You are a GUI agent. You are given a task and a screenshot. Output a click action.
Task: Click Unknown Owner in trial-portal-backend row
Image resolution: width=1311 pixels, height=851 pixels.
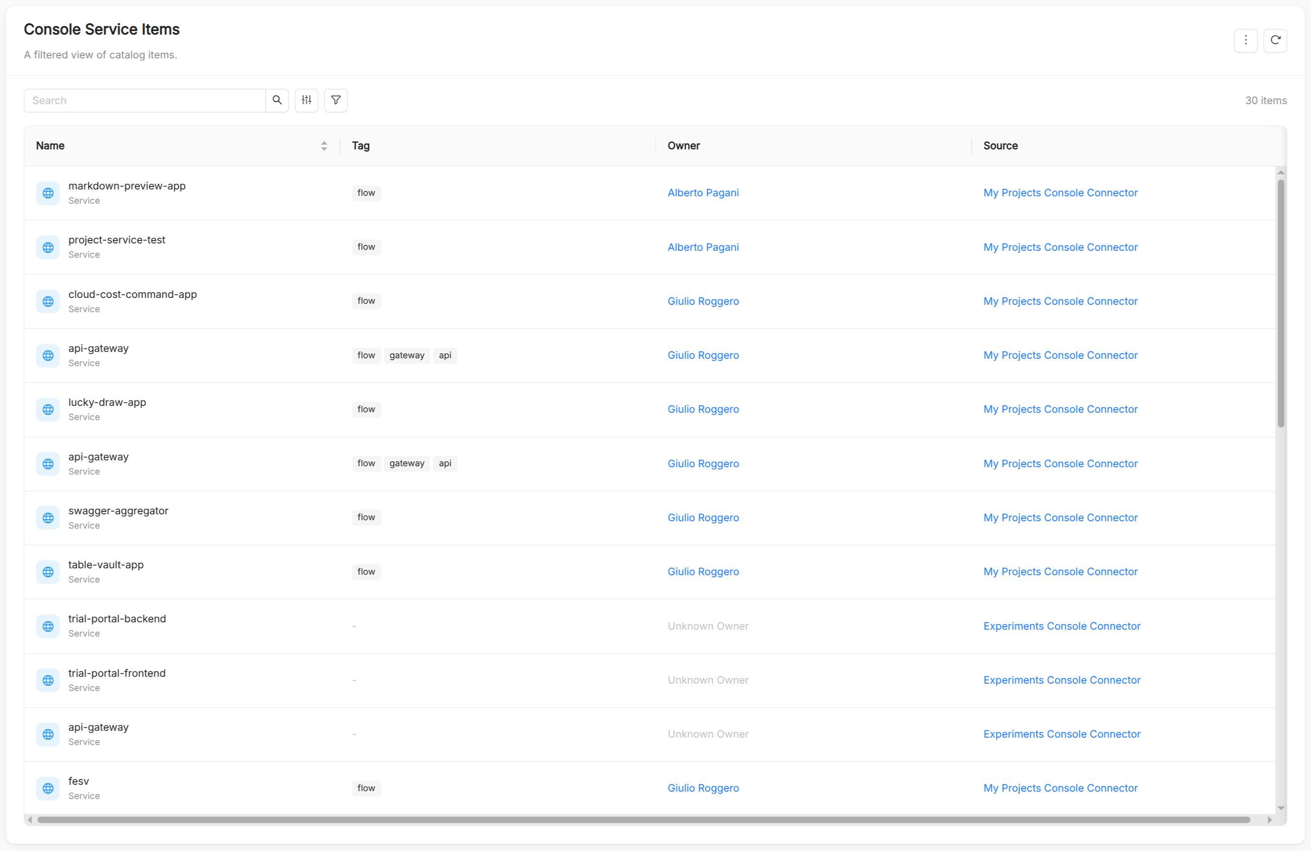pyautogui.click(x=708, y=626)
